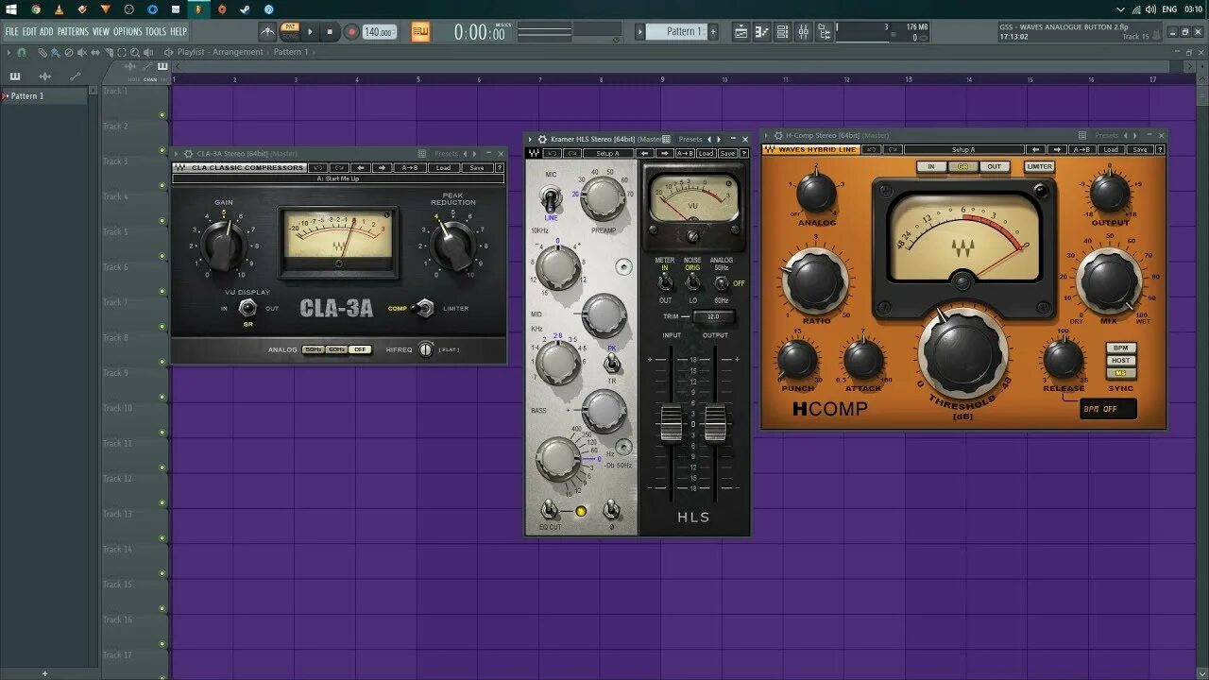Toggle the metronome icon in the transport bar
This screenshot has width=1209, height=680.
[x=268, y=31]
